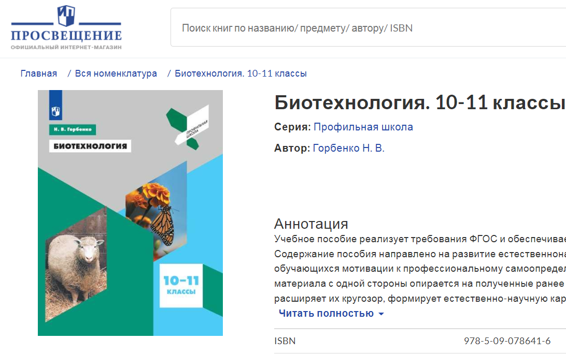The image size is (566, 354).
Task: Expand annotation with Читать полностью
Action: [x=326, y=314]
